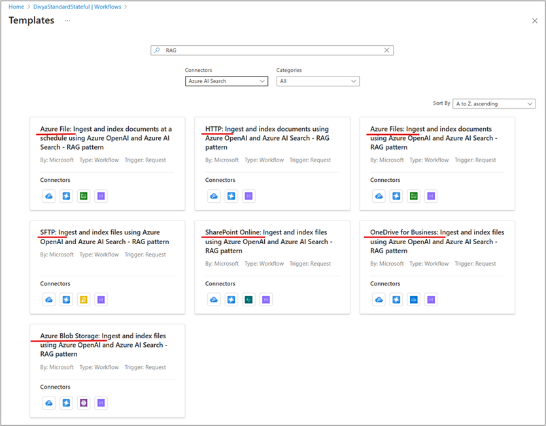Click purple data operations icon in SFTP card
This screenshot has height=426, width=546.
(101, 300)
